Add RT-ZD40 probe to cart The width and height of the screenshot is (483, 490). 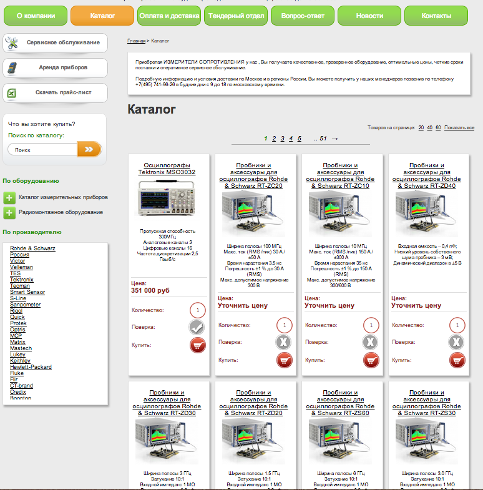click(x=457, y=360)
